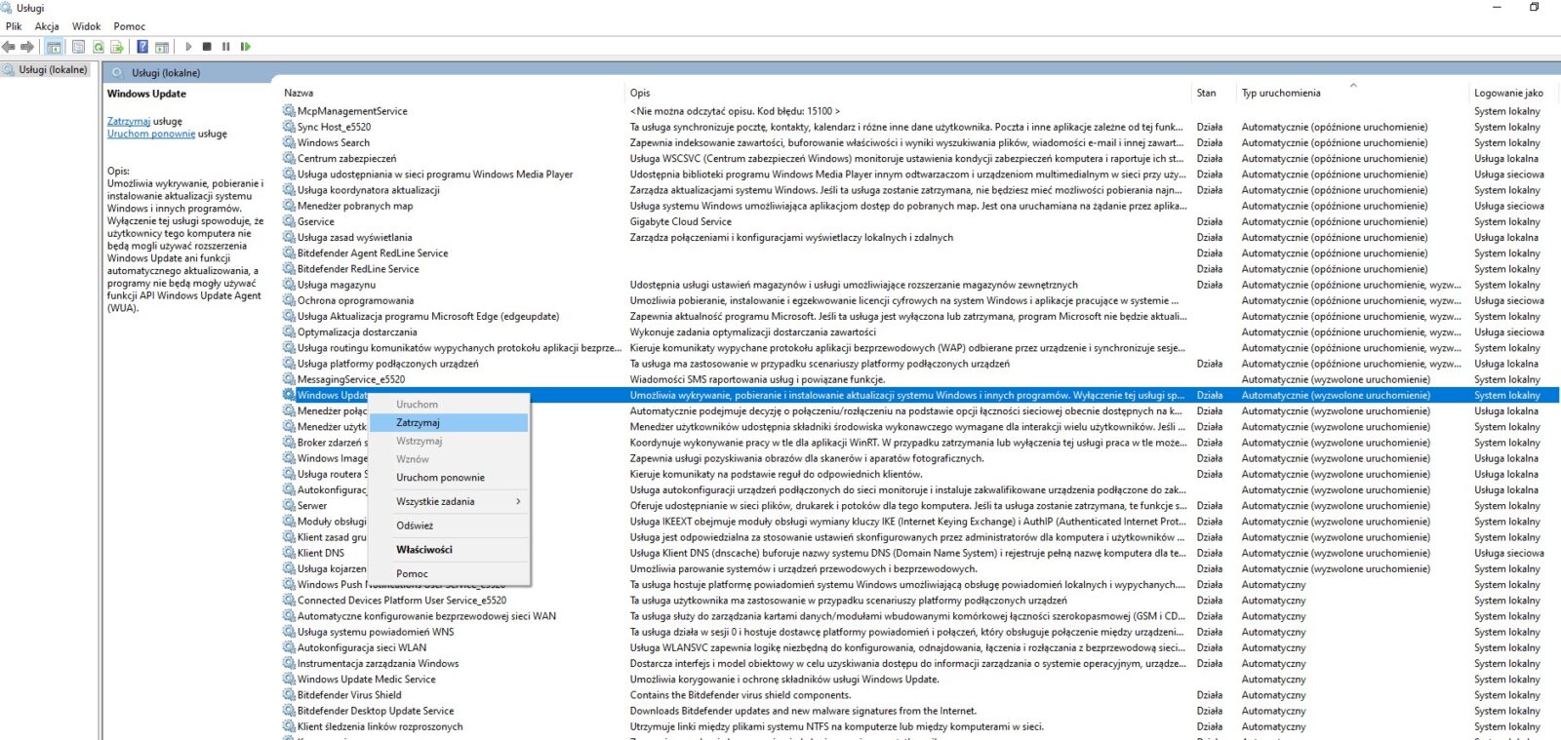This screenshot has width=1561, height=740.
Task: Choose Zatrzymaj in the context menu
Action: pyautogui.click(x=418, y=423)
